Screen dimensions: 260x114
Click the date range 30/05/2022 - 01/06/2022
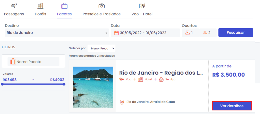[143, 33]
